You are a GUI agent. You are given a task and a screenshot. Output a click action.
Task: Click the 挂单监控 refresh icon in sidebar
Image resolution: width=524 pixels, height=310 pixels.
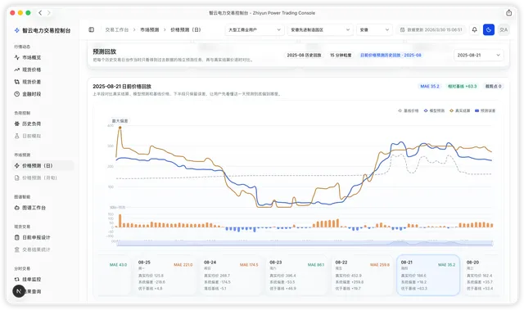tap(16, 279)
